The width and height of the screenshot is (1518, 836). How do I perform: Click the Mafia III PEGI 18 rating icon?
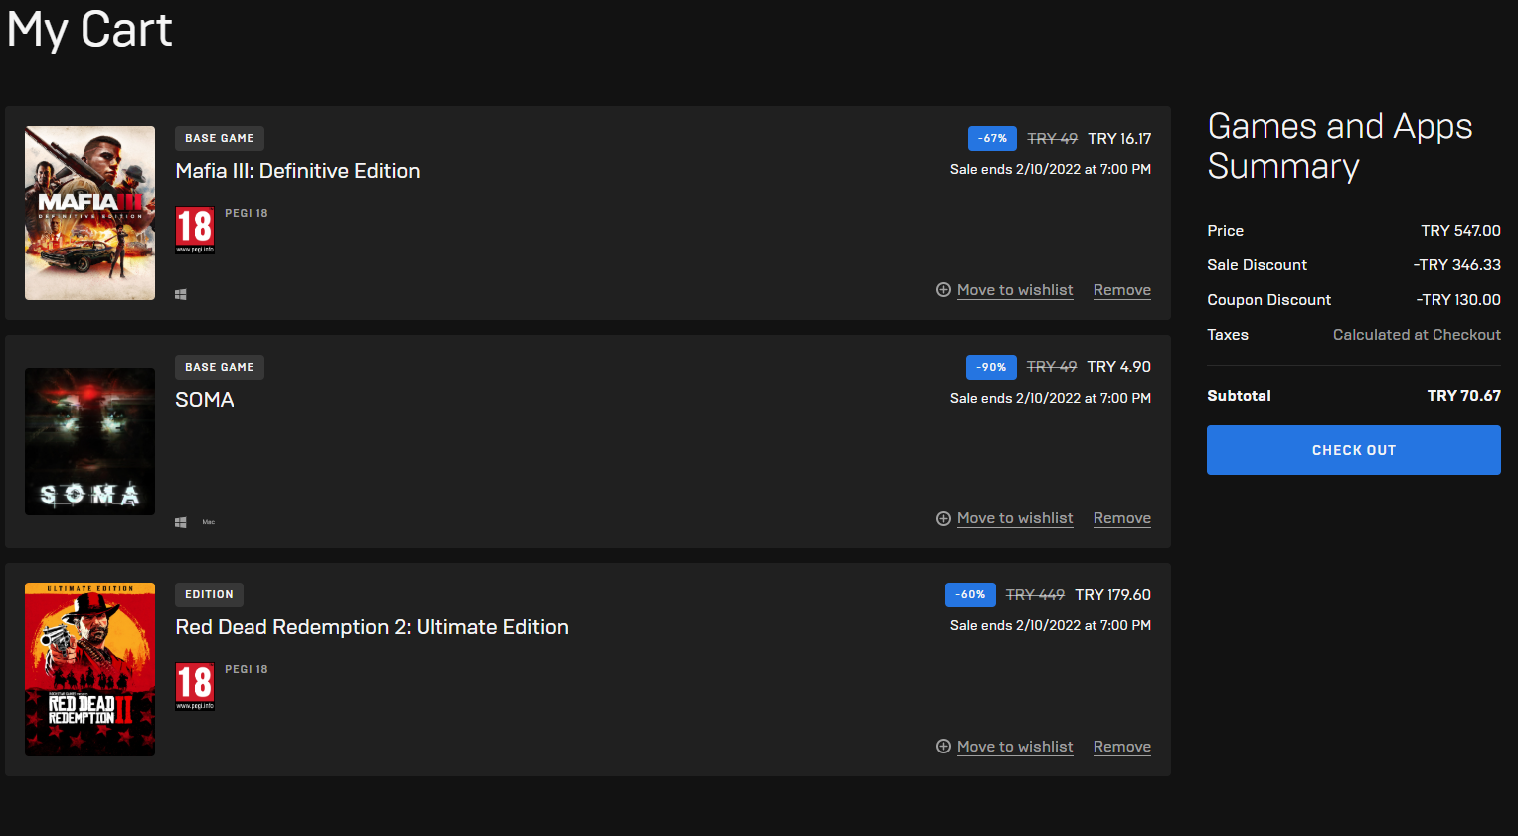tap(195, 230)
